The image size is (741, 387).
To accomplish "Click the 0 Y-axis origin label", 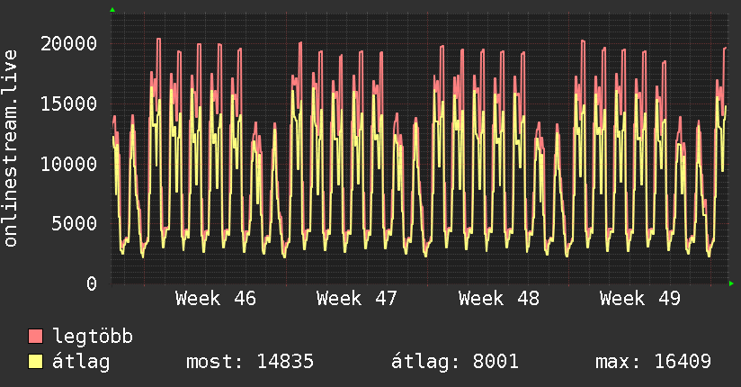I will [x=92, y=283].
